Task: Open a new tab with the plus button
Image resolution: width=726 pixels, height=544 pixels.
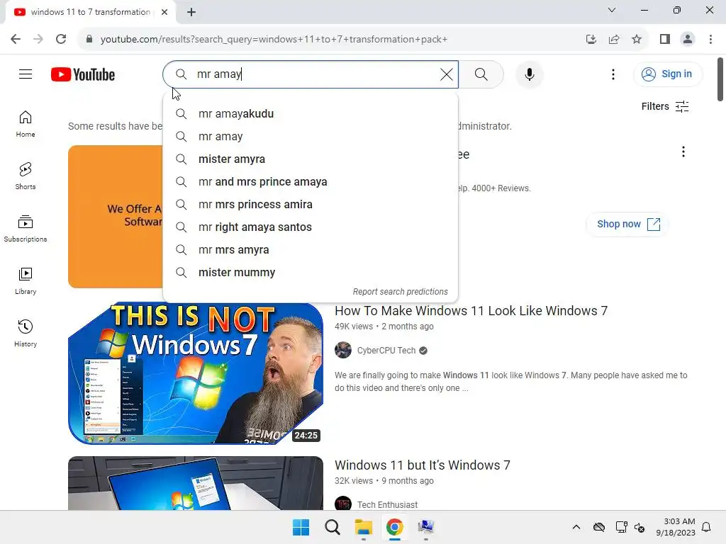Action: (191, 12)
